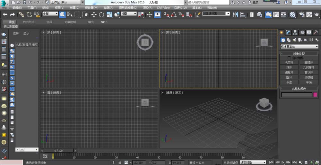Choose the Rectangular Selection Region tool
The image size is (321, 165).
[x=77, y=14]
